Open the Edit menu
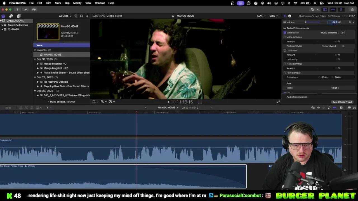 click(40, 3)
